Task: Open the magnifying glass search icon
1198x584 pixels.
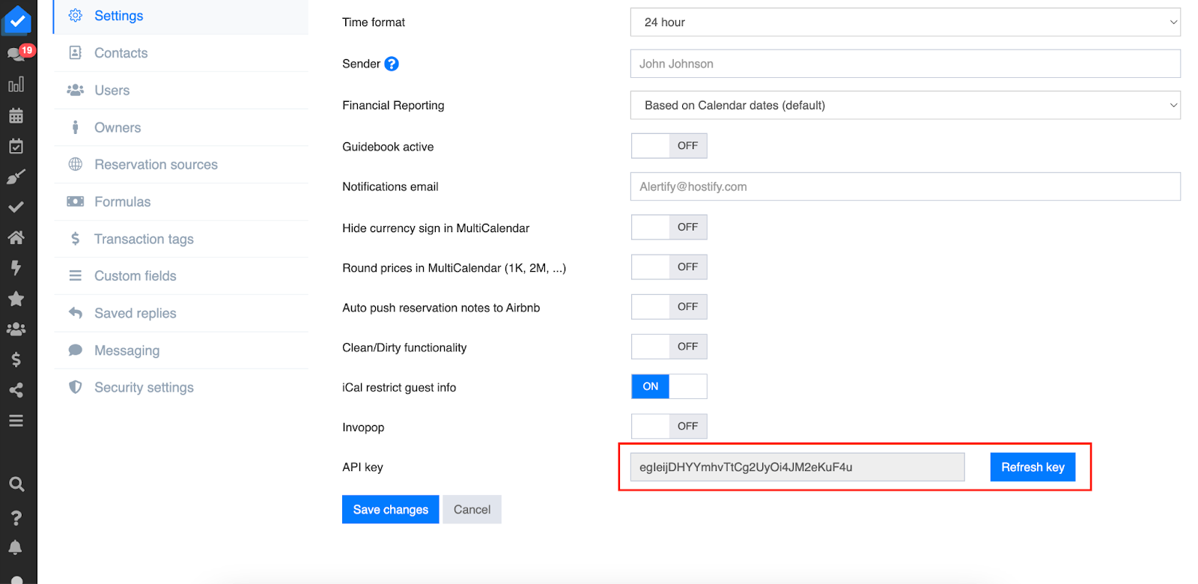Action: tap(16, 484)
